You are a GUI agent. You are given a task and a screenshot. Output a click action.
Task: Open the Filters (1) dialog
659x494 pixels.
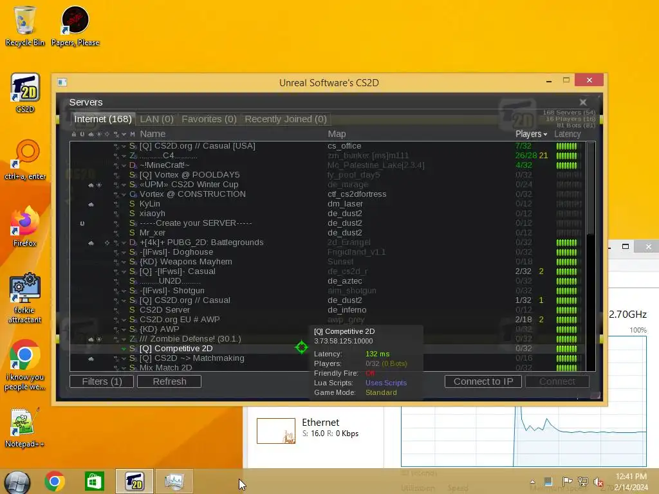tap(102, 381)
